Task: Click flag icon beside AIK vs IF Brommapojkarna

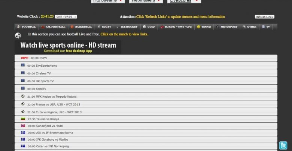Action: [x=23, y=132]
